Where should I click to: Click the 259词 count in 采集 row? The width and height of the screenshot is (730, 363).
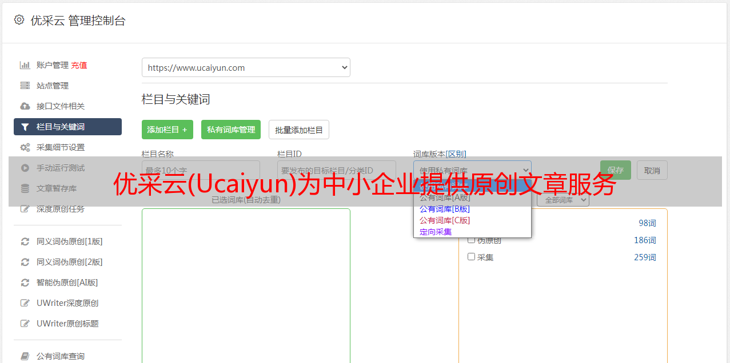645,257
